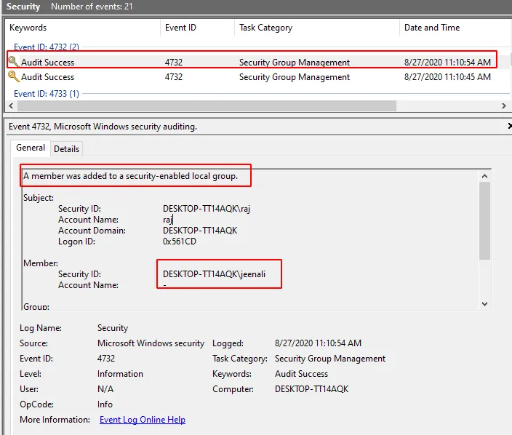Click the description box's down scroll arrow

coord(485,303)
